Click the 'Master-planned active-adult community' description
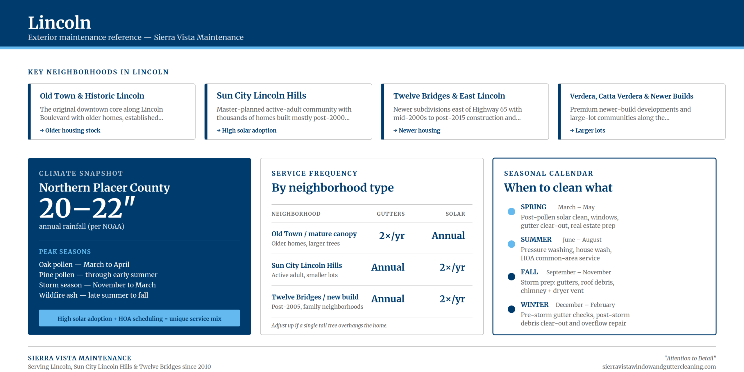744x372 pixels. 284,113
